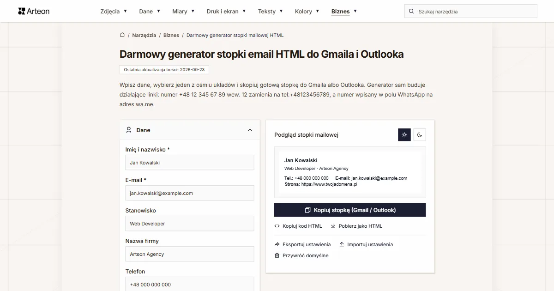Focus the Szukaj narzędzia search box

tap(471, 11)
